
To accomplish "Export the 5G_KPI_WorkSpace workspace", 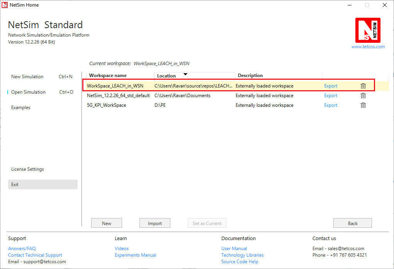I will pyautogui.click(x=330, y=105).
